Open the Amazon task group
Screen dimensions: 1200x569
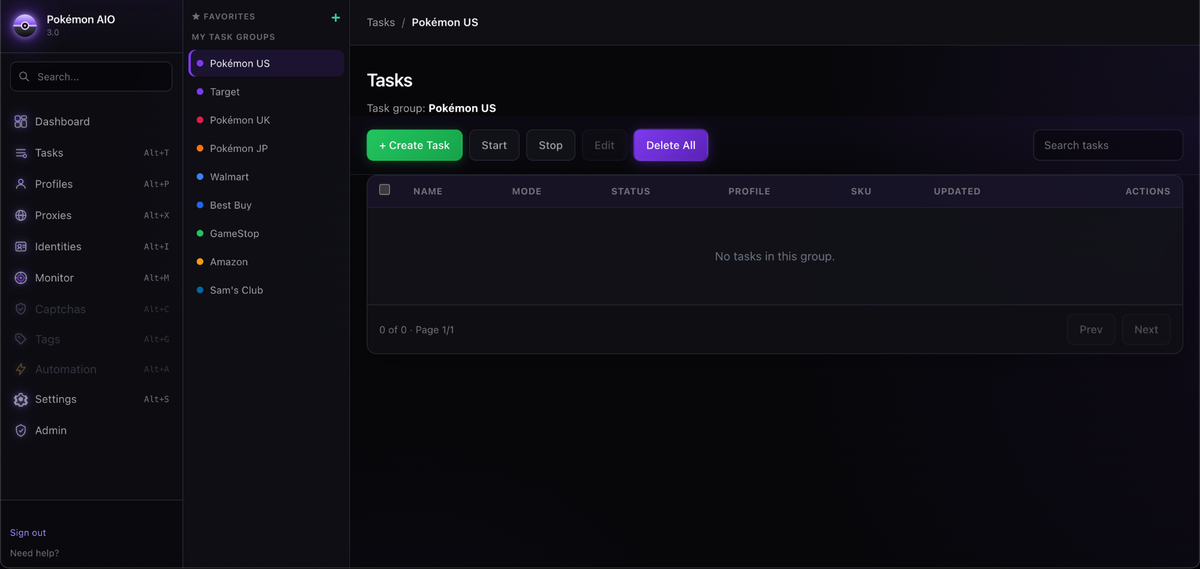pos(266,262)
